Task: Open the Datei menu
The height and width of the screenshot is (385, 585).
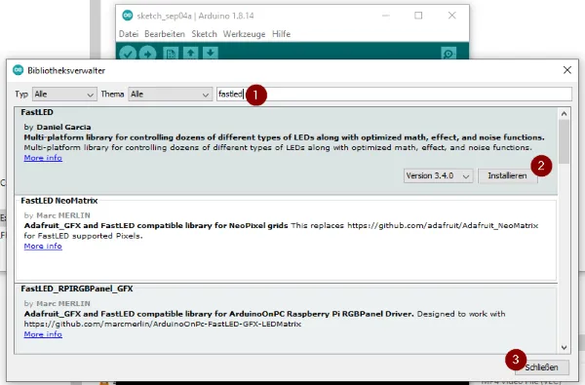Action: (x=129, y=34)
